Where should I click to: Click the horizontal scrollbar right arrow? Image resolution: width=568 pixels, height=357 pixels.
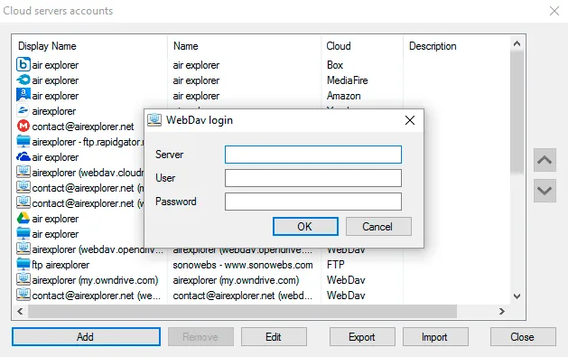(502, 311)
